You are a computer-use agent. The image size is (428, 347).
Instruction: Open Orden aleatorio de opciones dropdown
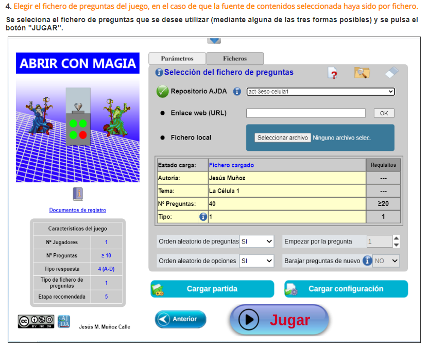(256, 261)
